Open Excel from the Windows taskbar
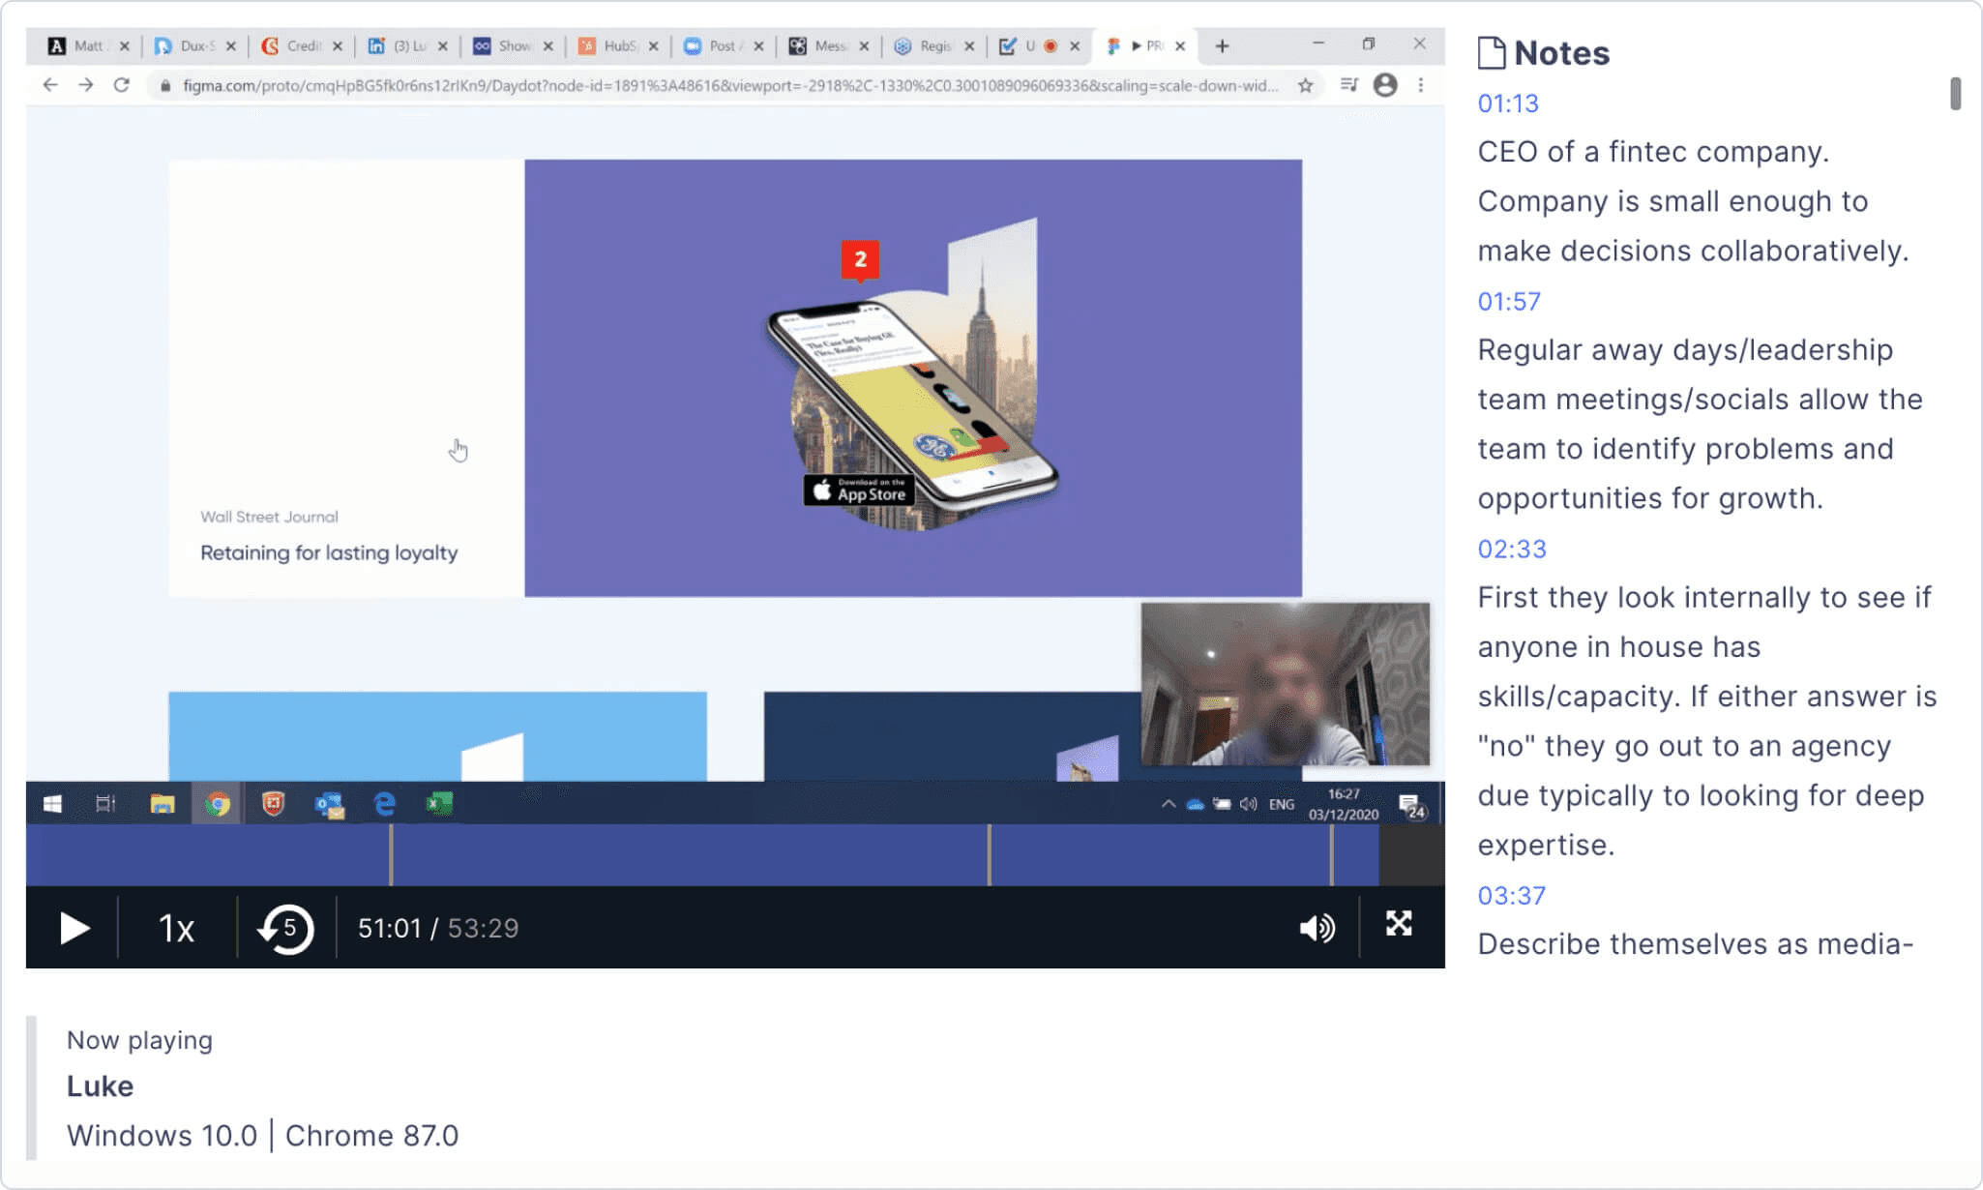Screen dimensions: 1983x1190 pos(439,804)
